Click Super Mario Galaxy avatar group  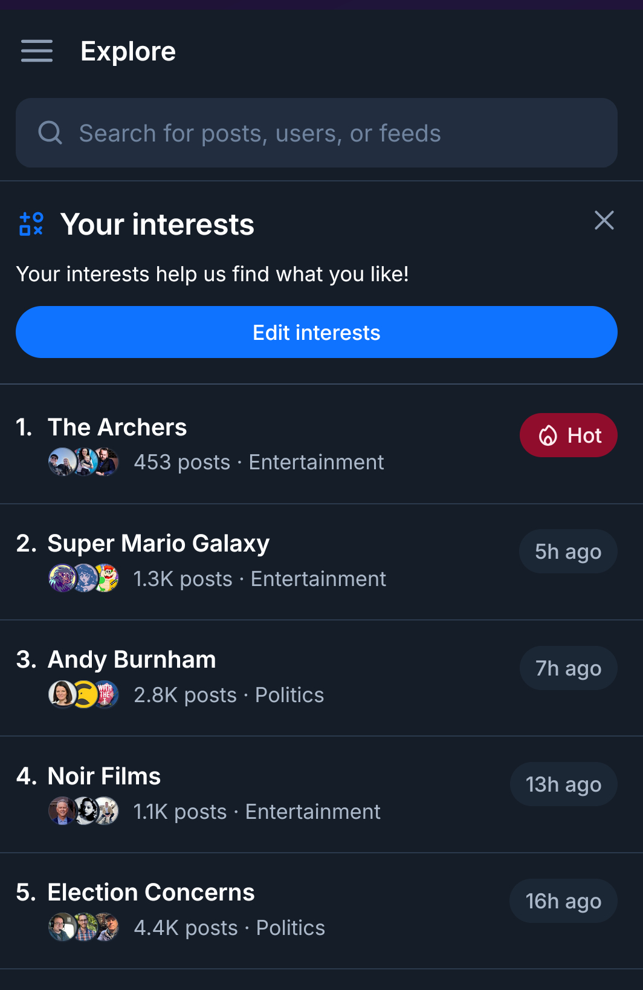(x=83, y=579)
